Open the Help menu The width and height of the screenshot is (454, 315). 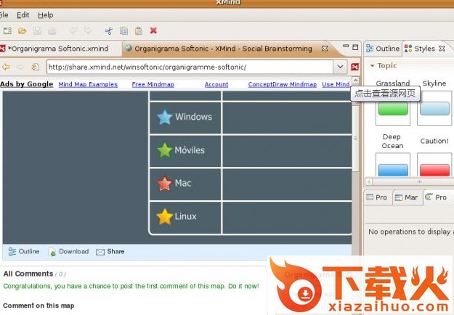[x=46, y=15]
